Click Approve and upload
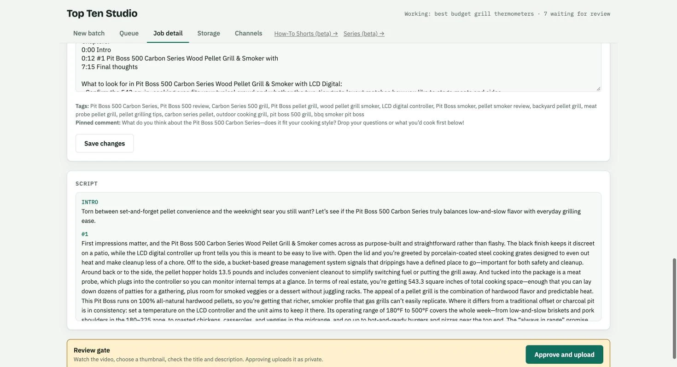677x367 pixels. [x=564, y=355]
